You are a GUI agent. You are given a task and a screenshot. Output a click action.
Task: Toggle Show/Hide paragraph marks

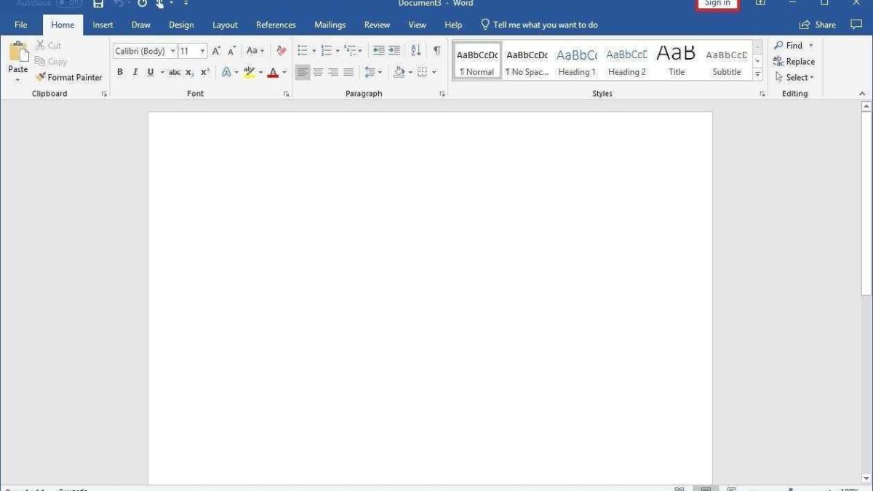point(436,51)
